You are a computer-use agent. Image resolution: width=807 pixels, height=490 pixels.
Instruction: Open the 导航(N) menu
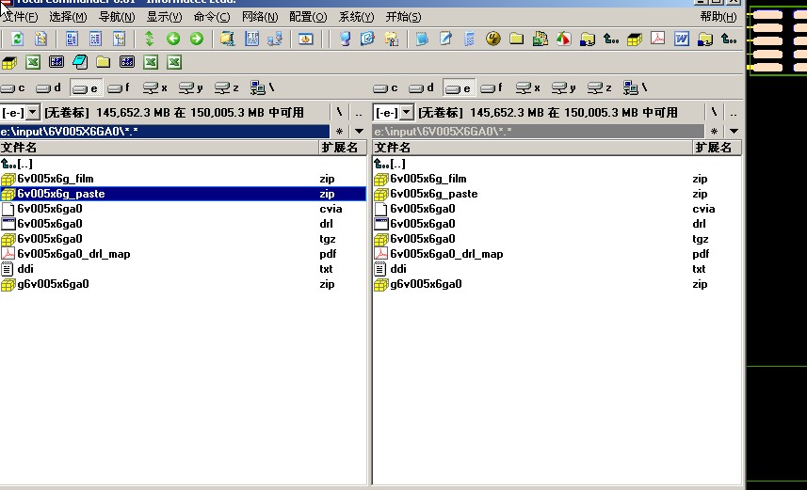coord(117,17)
